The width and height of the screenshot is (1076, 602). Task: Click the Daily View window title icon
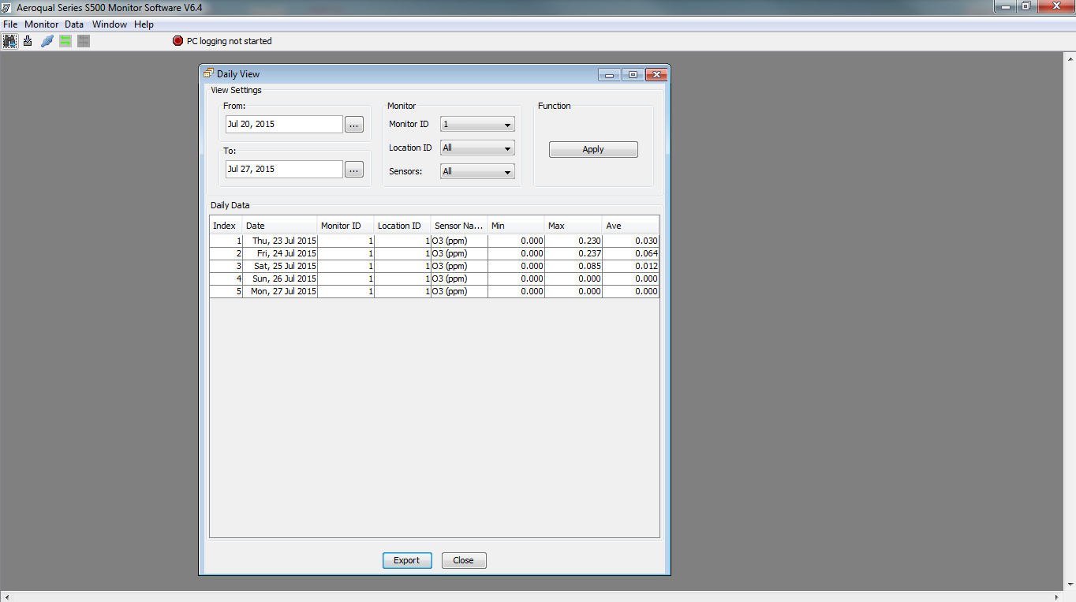(x=208, y=73)
